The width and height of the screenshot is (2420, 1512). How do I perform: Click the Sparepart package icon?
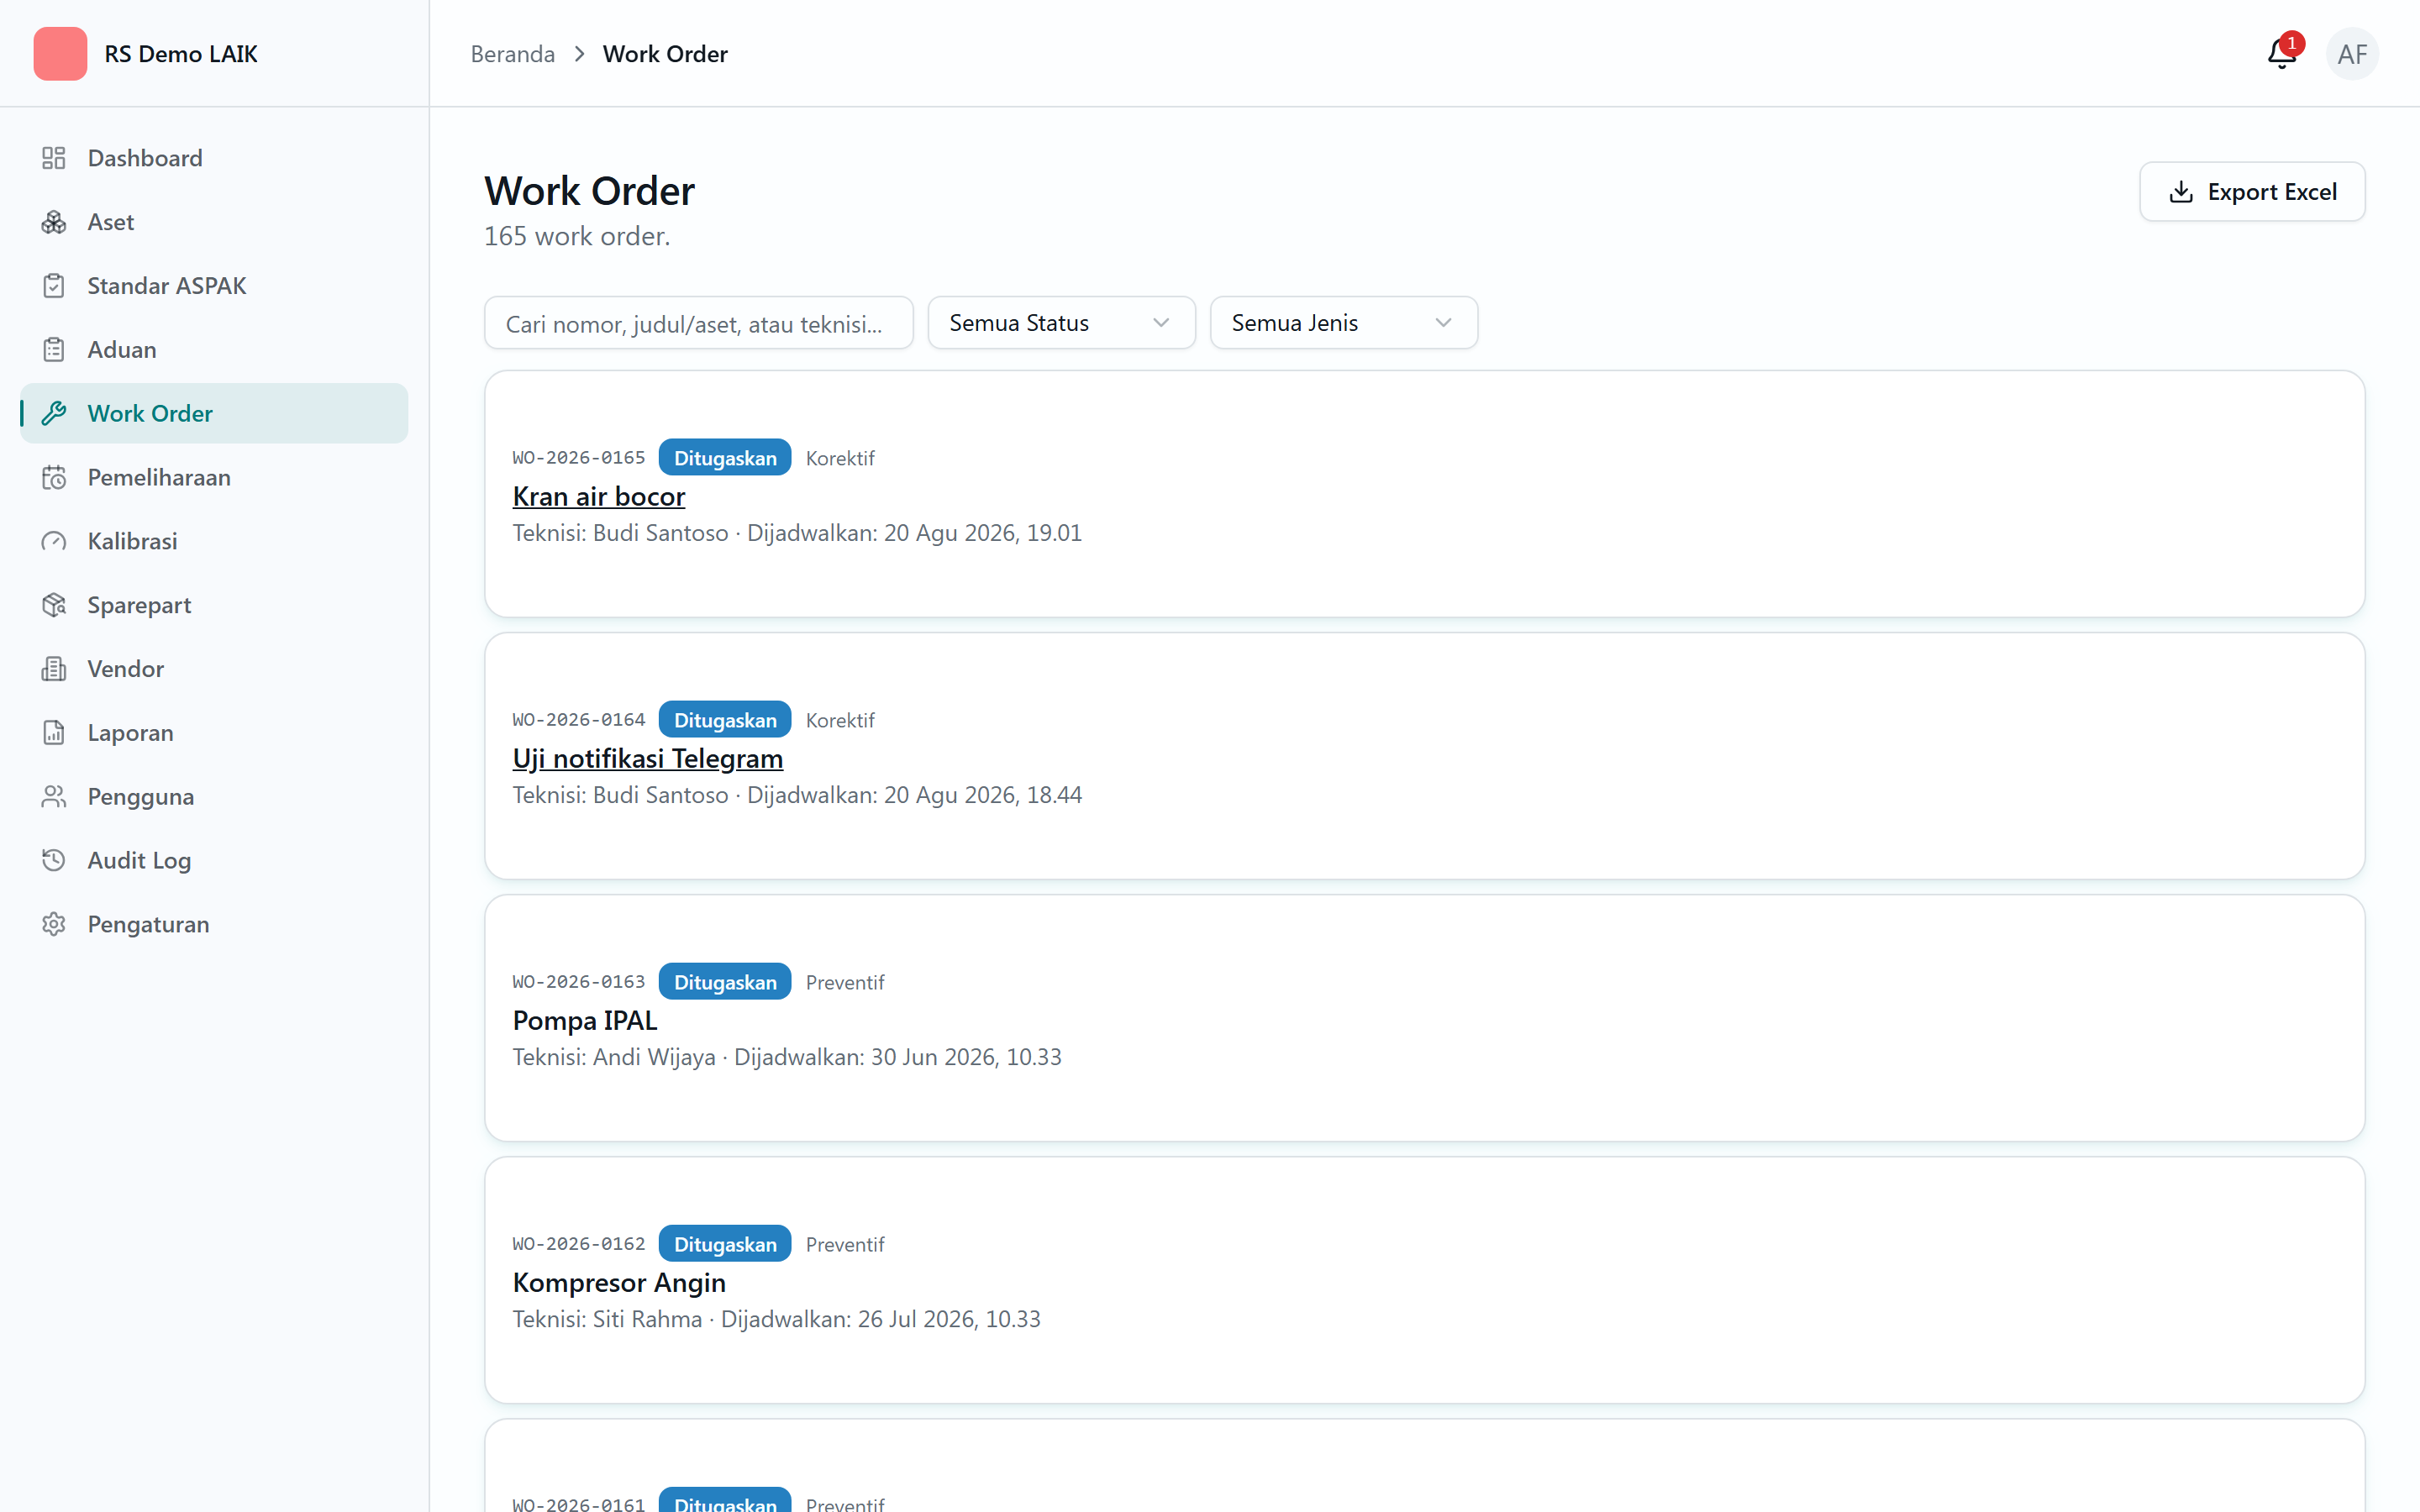[54, 605]
